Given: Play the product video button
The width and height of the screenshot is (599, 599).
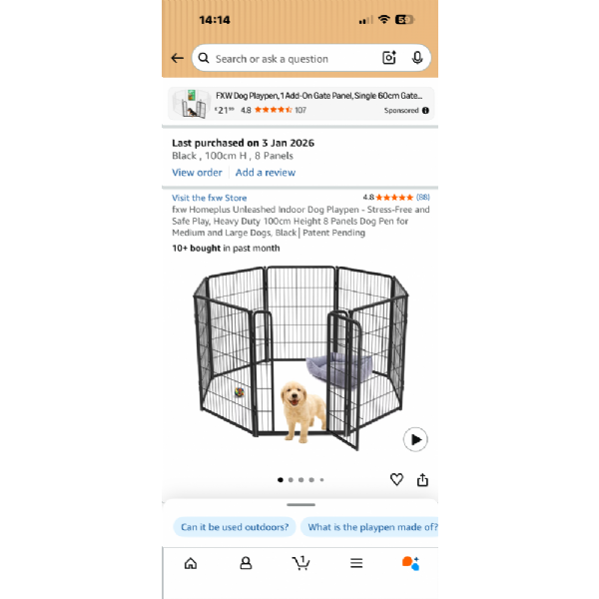Looking at the screenshot, I should pyautogui.click(x=415, y=439).
